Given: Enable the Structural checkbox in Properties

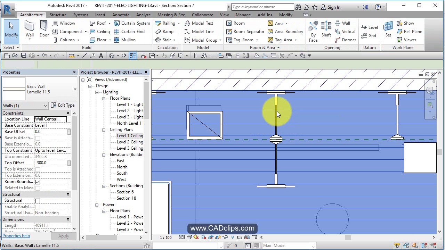Looking at the screenshot, I should [x=38, y=200].
